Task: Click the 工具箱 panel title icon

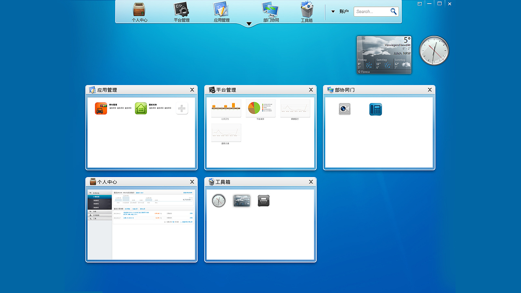Action: 212,182
